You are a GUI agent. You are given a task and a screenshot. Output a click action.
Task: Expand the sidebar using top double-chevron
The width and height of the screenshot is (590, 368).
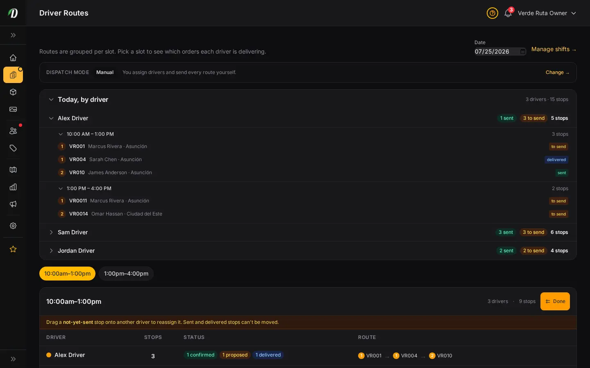click(13, 35)
